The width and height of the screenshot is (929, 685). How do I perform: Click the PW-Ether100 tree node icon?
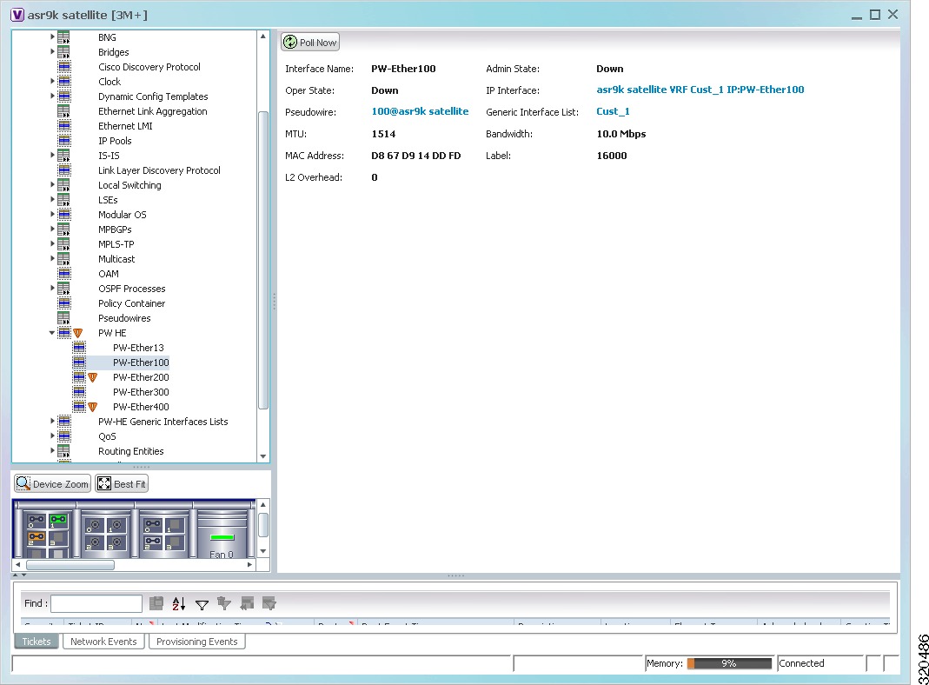coord(79,362)
